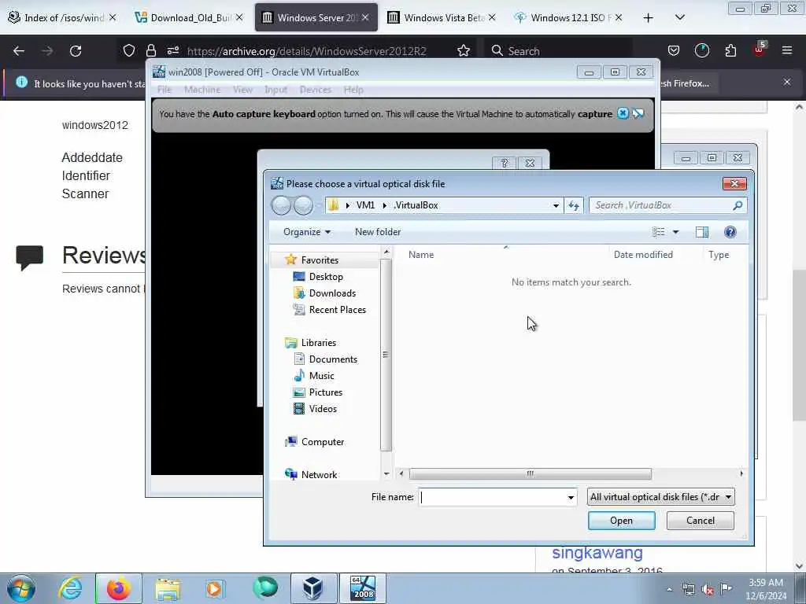Viewport: 806px width, 604px height.
Task: Click New folder in the file dialog
Action: click(378, 232)
